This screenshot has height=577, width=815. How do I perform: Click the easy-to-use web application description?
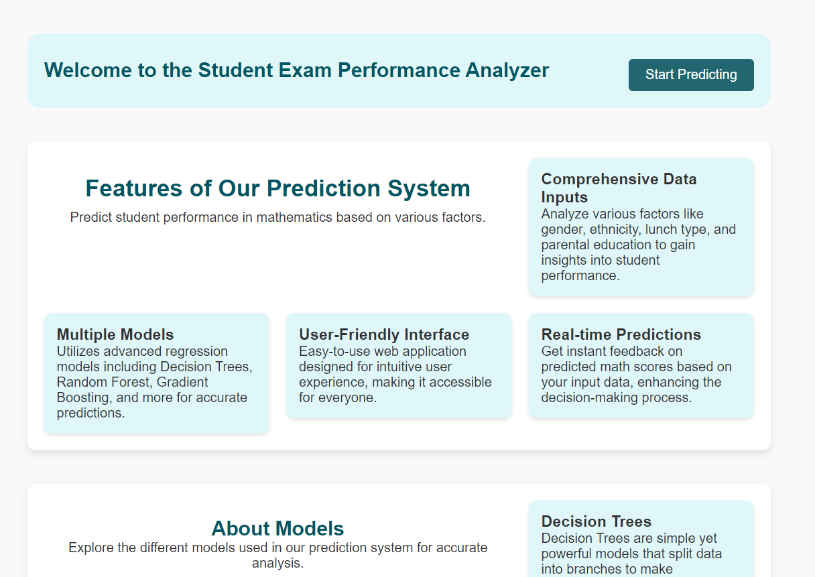[395, 374]
